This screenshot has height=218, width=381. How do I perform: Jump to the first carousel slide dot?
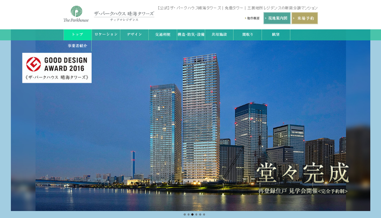184,215
